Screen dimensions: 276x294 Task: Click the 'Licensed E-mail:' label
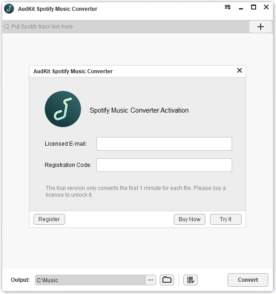click(66, 144)
